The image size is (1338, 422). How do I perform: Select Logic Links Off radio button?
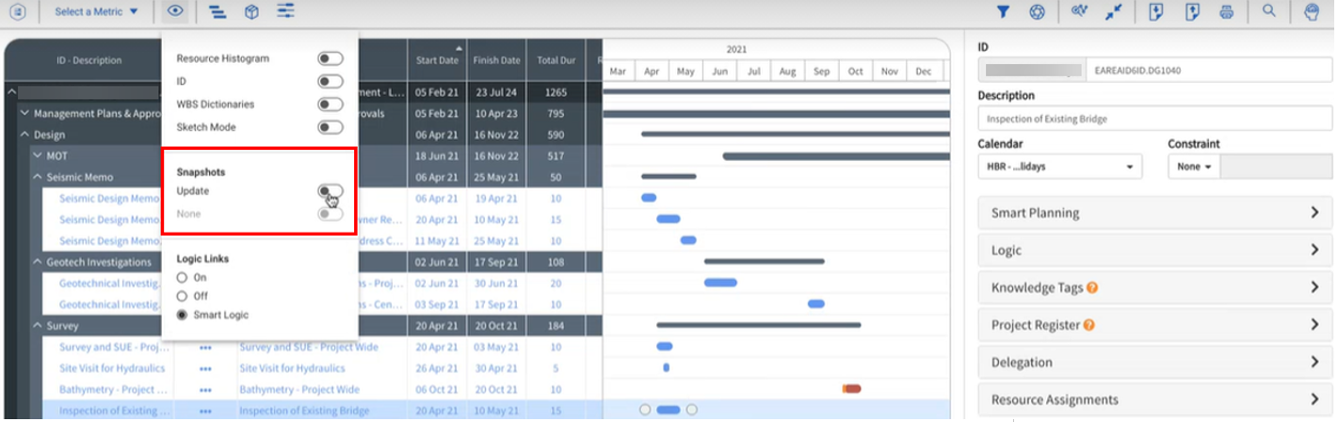[x=183, y=296]
